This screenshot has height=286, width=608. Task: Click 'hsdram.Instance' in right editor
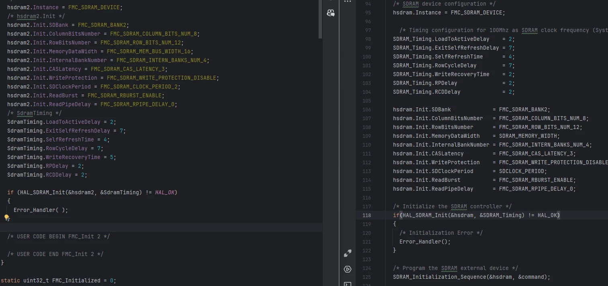pyautogui.click(x=417, y=12)
